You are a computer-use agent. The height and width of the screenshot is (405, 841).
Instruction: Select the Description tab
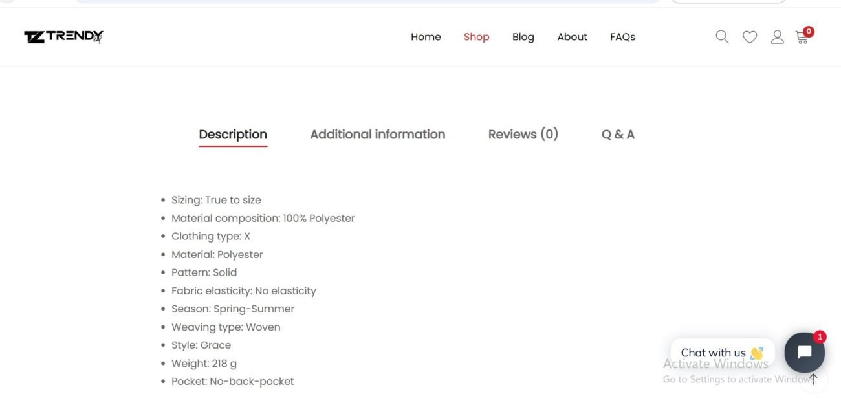(x=233, y=135)
